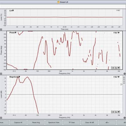Click the Clear All dB button
The height and width of the screenshot is (126, 126).
89,123
